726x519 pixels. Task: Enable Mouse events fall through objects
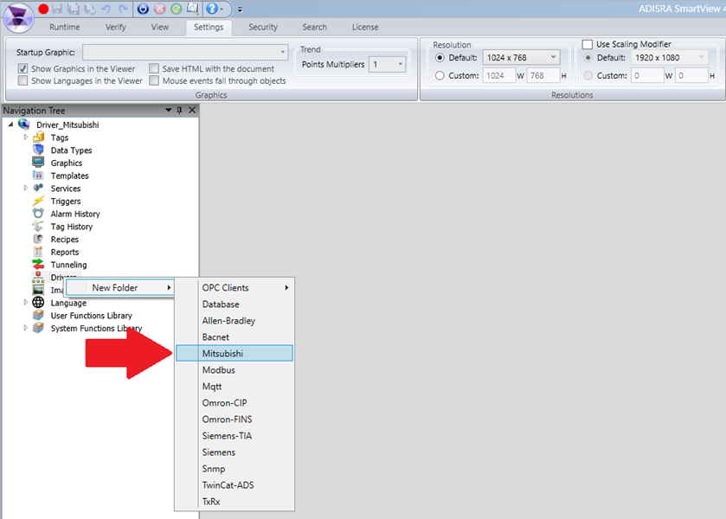[x=154, y=80]
